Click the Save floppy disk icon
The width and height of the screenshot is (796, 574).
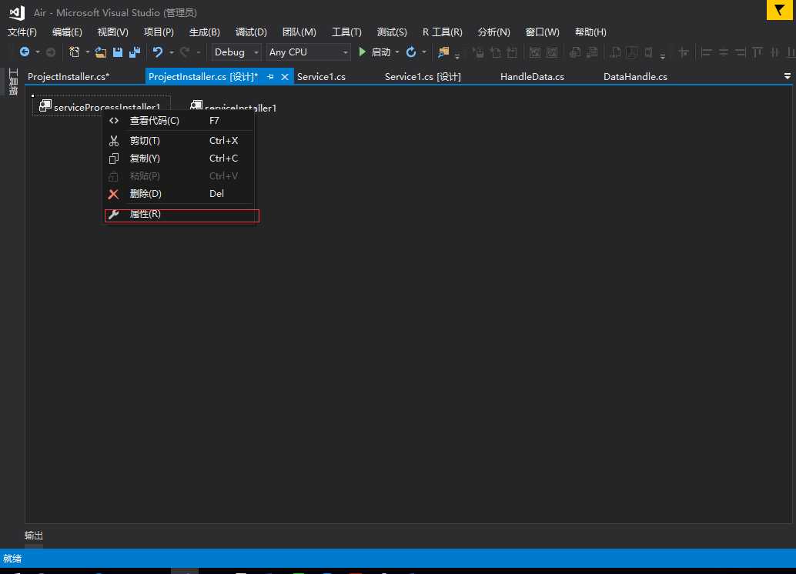click(x=118, y=52)
